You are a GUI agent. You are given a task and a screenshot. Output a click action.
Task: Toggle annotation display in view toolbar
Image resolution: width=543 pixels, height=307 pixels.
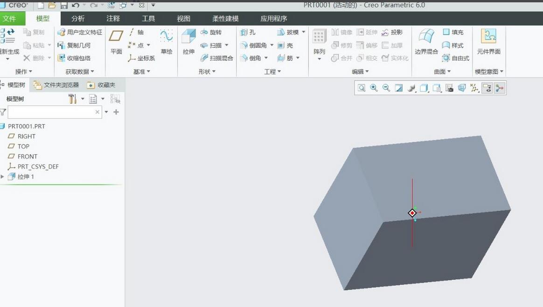487,88
